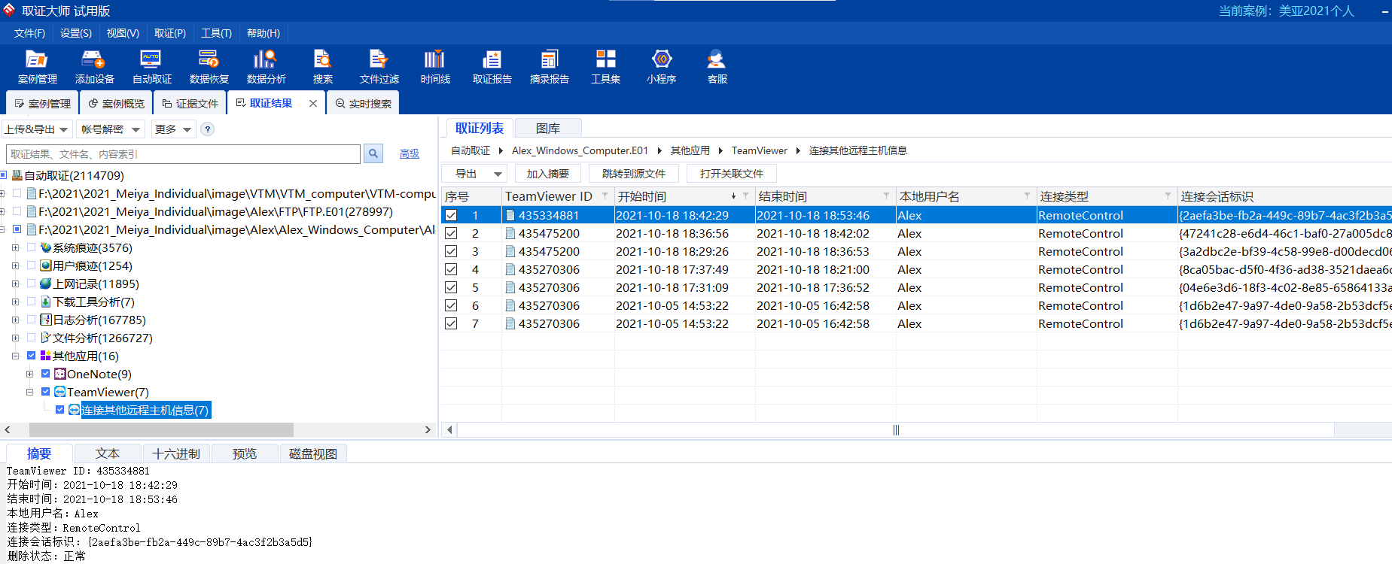
Task: Click the OneNote tree icon
Action: pos(60,374)
